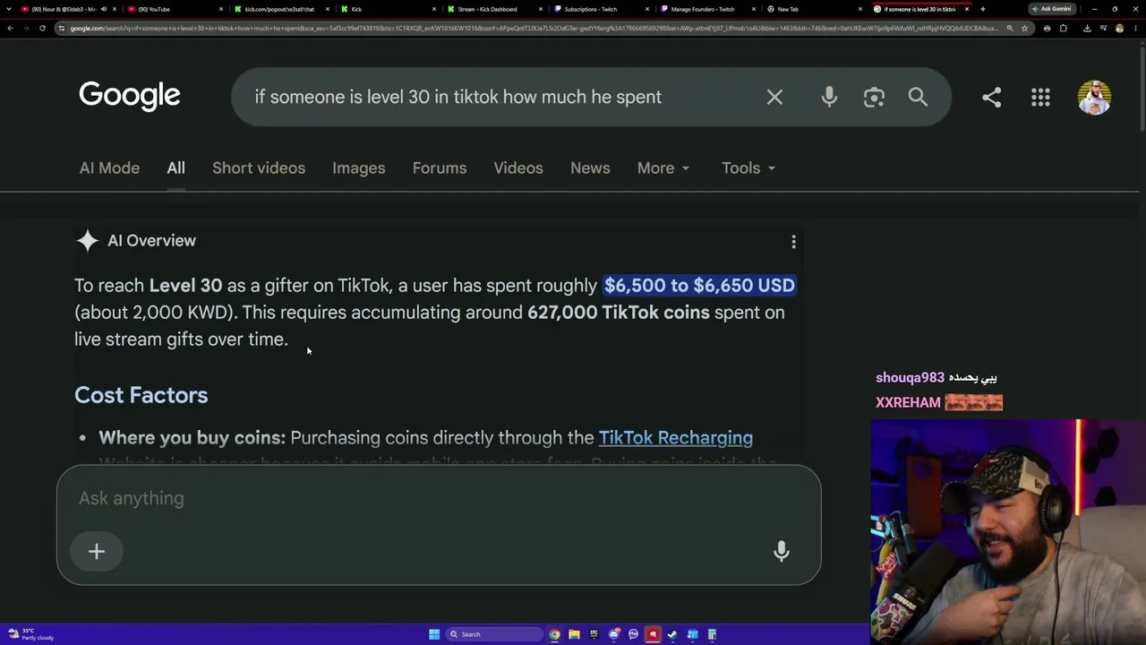Open Calculator from the taskbar
Image resolution: width=1146 pixels, height=645 pixels.
tap(712, 634)
